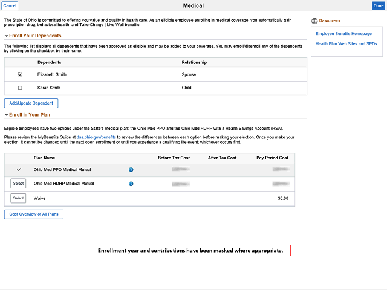Open info icon for Ohio Med HDHP plan

pyautogui.click(x=131, y=184)
